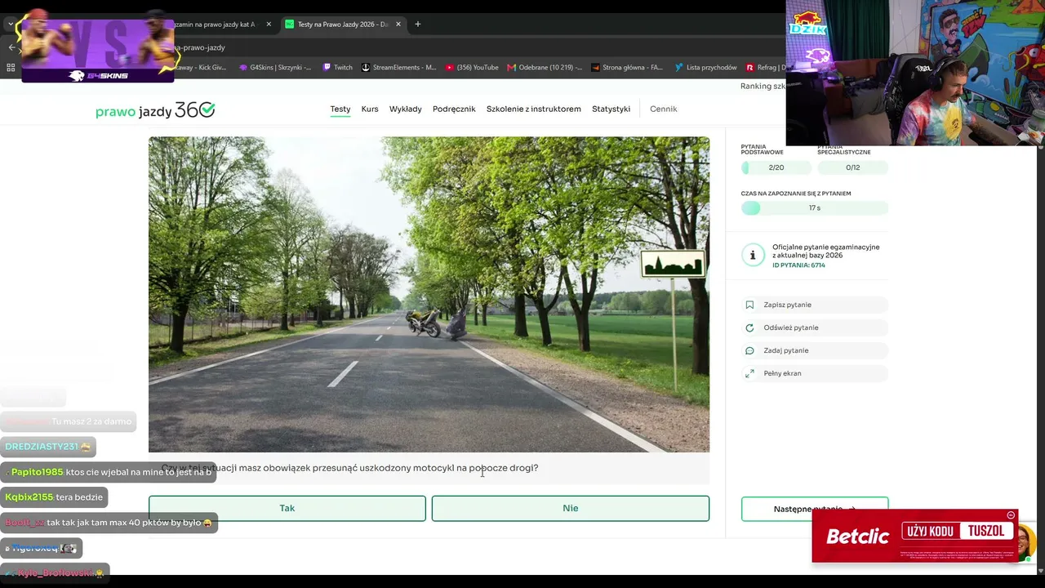Open the Twitch bookmark

(337, 68)
